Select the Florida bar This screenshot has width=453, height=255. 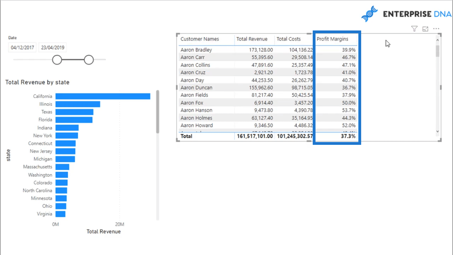click(74, 120)
